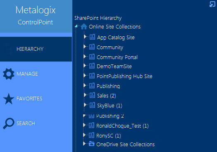Click the Publishing site collection icon
217x152 pixels.
click(92, 85)
